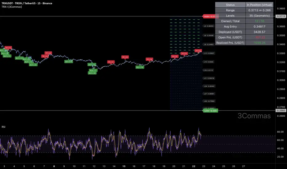This screenshot has height=169, width=287.
Task: Select the 0.2600 price axis label
Action: click(x=281, y=116)
